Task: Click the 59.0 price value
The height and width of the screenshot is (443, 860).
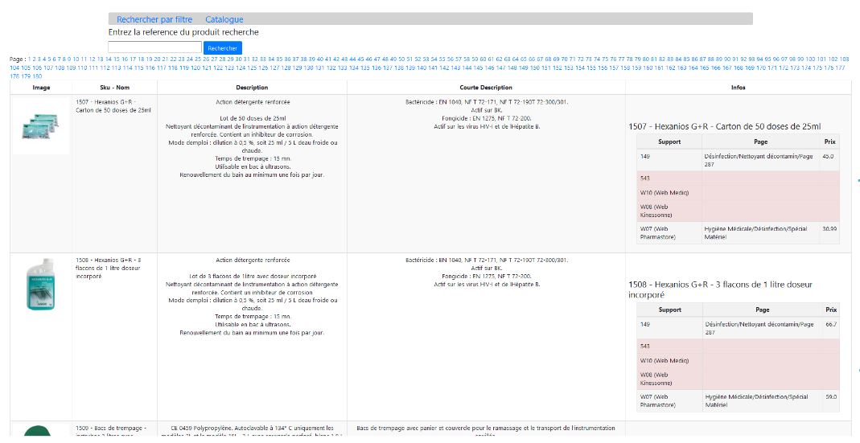Action: [x=831, y=396]
